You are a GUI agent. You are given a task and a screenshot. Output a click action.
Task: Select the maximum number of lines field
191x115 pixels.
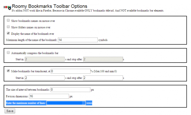66,103
